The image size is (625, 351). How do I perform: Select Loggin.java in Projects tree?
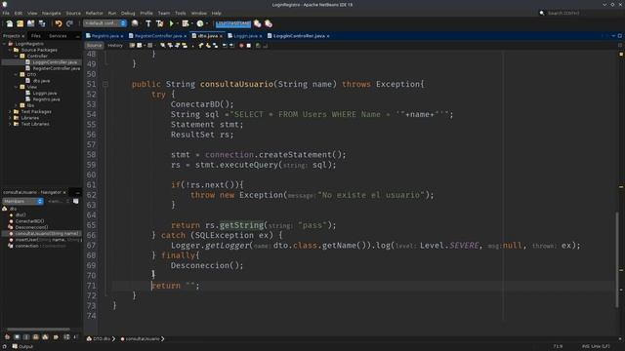[45, 94]
